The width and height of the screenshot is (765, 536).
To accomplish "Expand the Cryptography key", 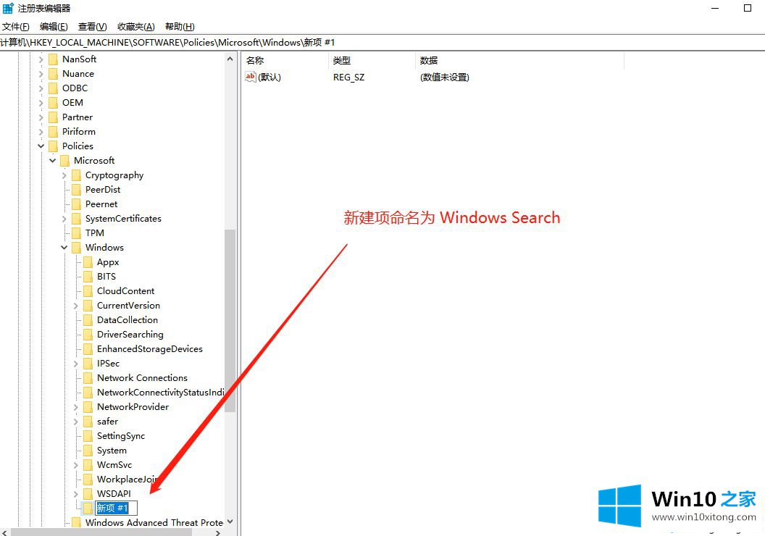I will 64,175.
